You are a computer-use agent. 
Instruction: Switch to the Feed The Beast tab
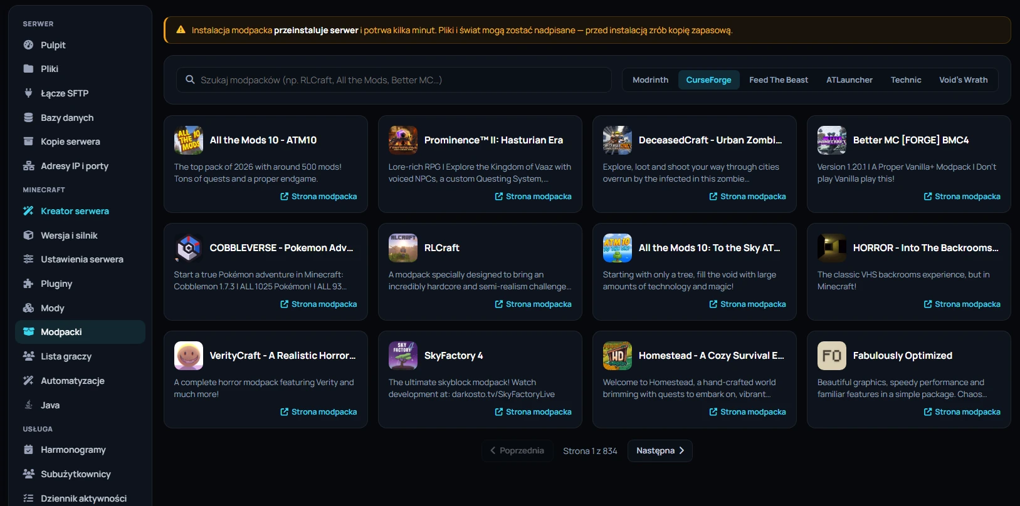tap(779, 80)
